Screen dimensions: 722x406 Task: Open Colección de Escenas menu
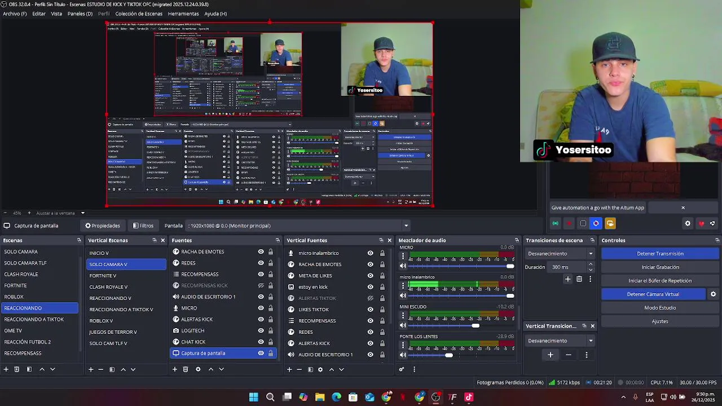click(139, 14)
